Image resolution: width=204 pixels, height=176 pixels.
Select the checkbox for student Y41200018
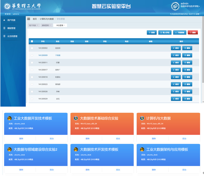click(x=32, y=77)
